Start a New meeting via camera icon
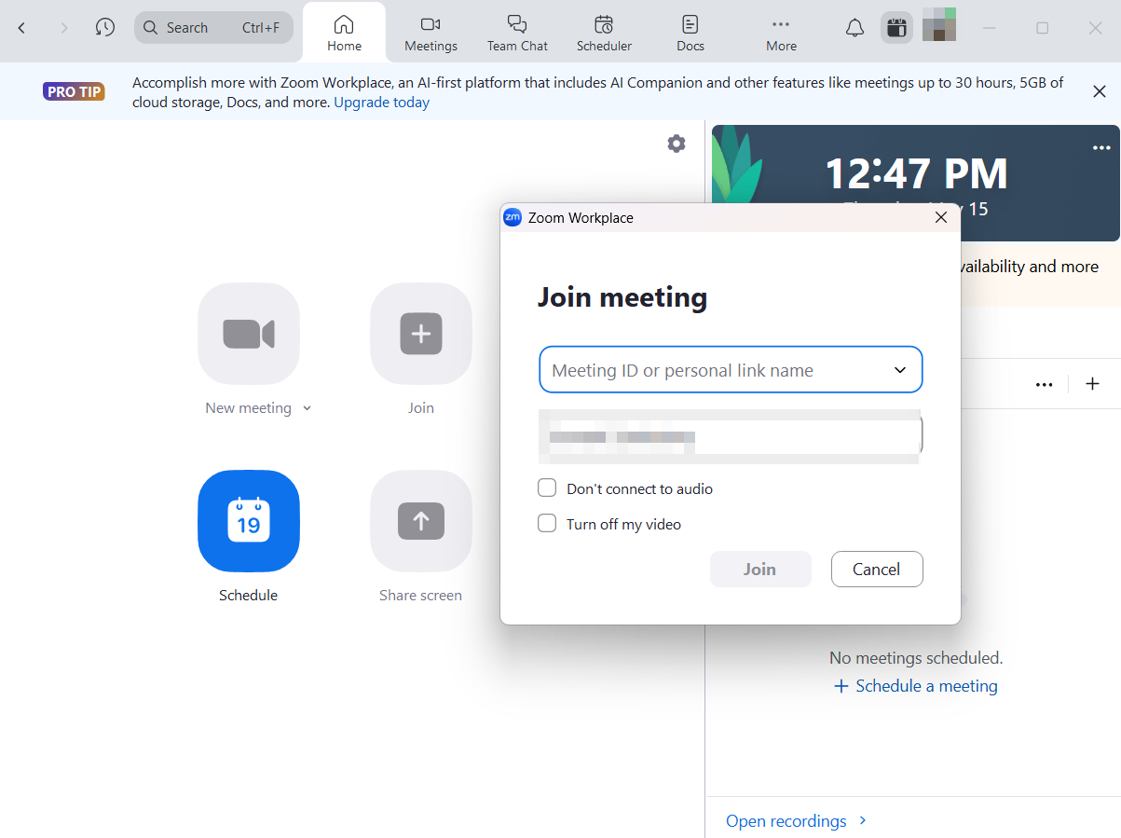Viewport: 1121px width, 838px height. (x=249, y=334)
